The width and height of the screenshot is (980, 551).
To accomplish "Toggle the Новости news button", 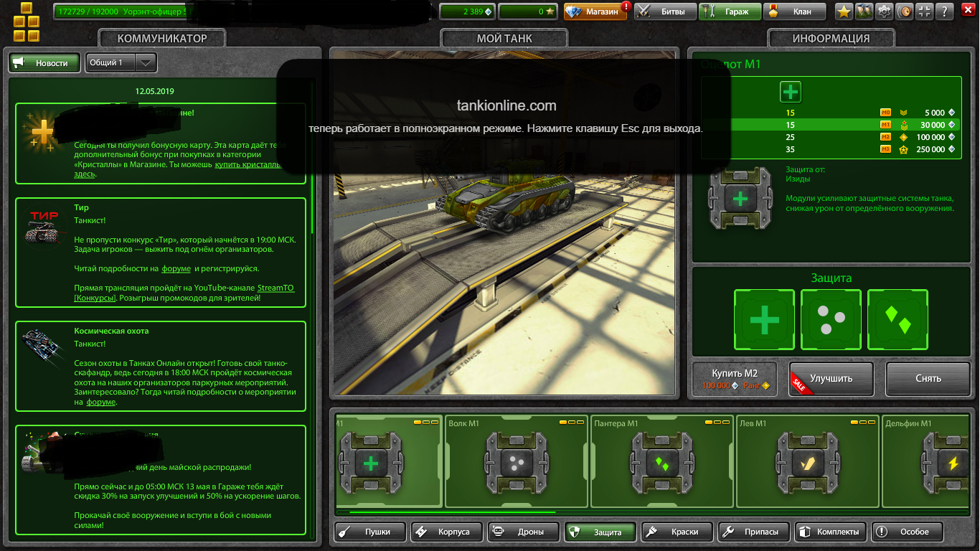I will pos(44,63).
